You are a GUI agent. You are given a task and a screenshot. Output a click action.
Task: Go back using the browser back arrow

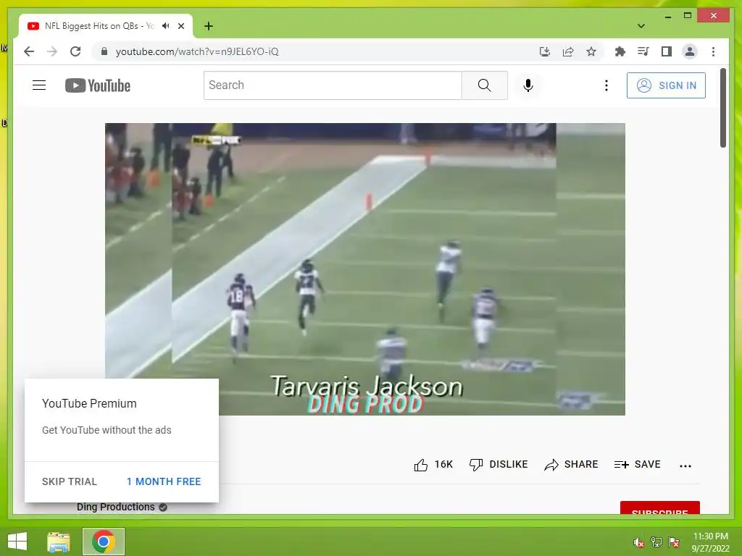tap(29, 51)
